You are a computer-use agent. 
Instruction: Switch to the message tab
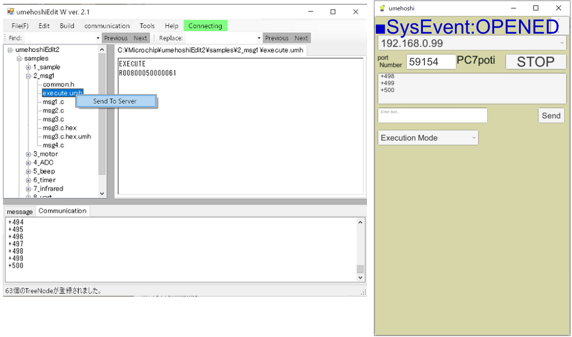pyautogui.click(x=20, y=212)
